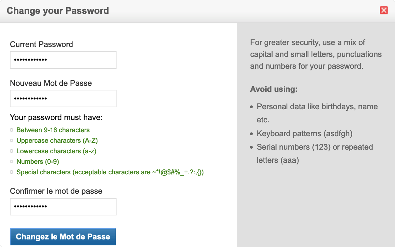This screenshot has height=247, width=395.
Task: Select the Between 9-16 characters requirement text
Action: coord(53,130)
